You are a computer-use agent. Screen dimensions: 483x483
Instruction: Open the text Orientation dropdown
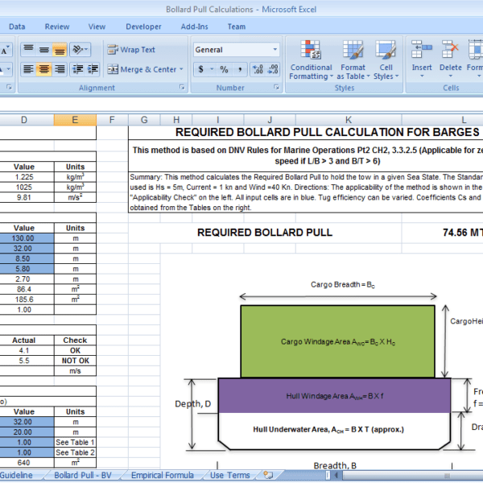coord(80,49)
